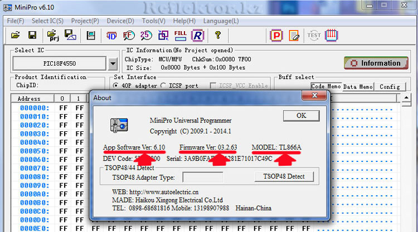Click the 25 serial flash icon
Image resolution: width=418 pixels, height=232 pixels.
click(x=146, y=35)
